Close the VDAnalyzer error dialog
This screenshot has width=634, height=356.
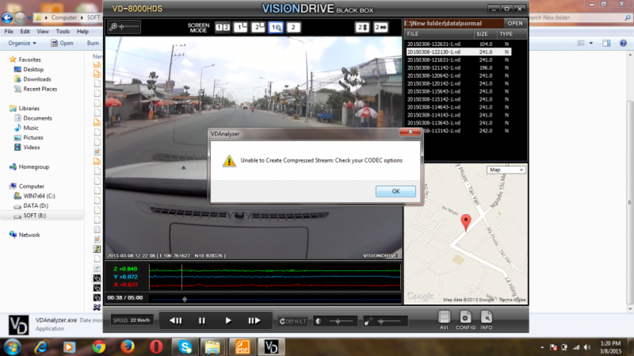coord(410,132)
